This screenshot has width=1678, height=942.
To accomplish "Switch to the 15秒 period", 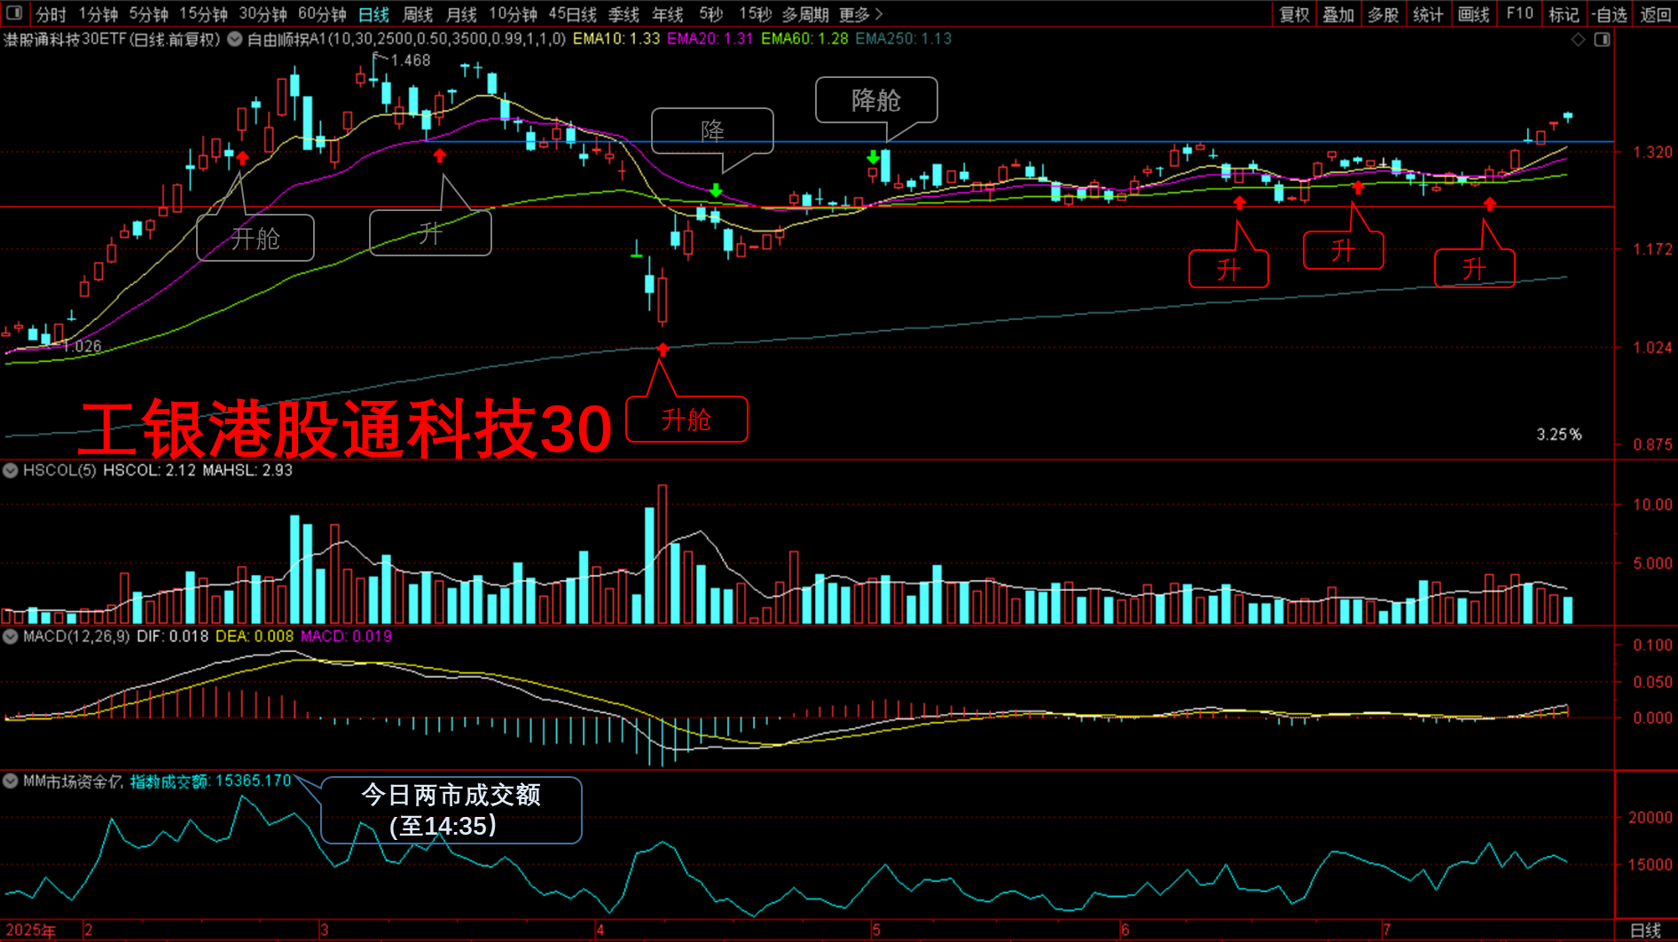I will tap(756, 14).
